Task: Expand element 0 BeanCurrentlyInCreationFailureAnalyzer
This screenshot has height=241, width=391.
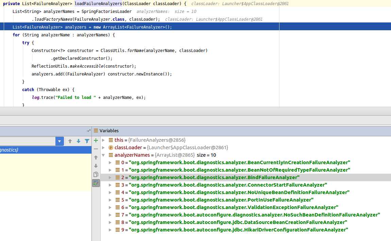Action: (110, 162)
